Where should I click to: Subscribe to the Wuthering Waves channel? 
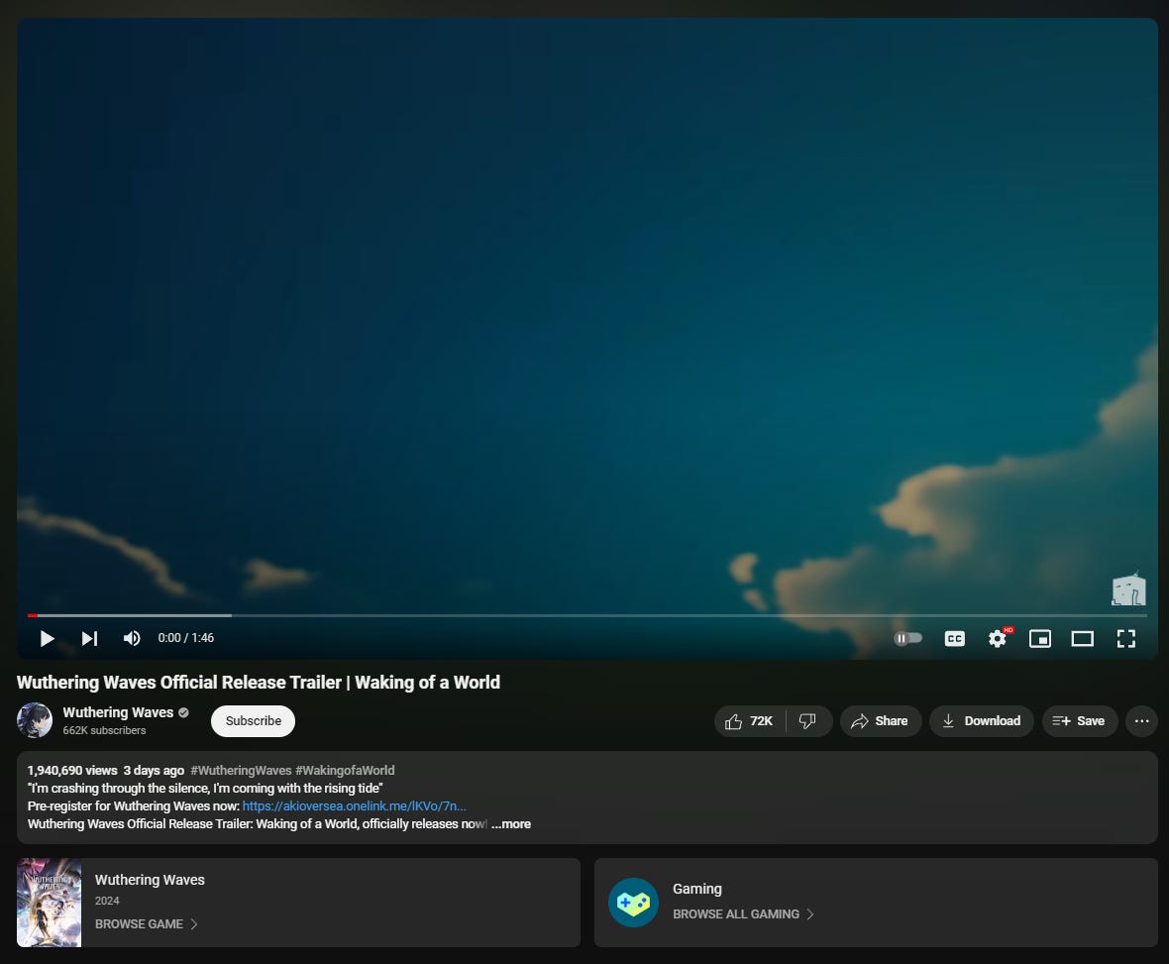tap(253, 721)
